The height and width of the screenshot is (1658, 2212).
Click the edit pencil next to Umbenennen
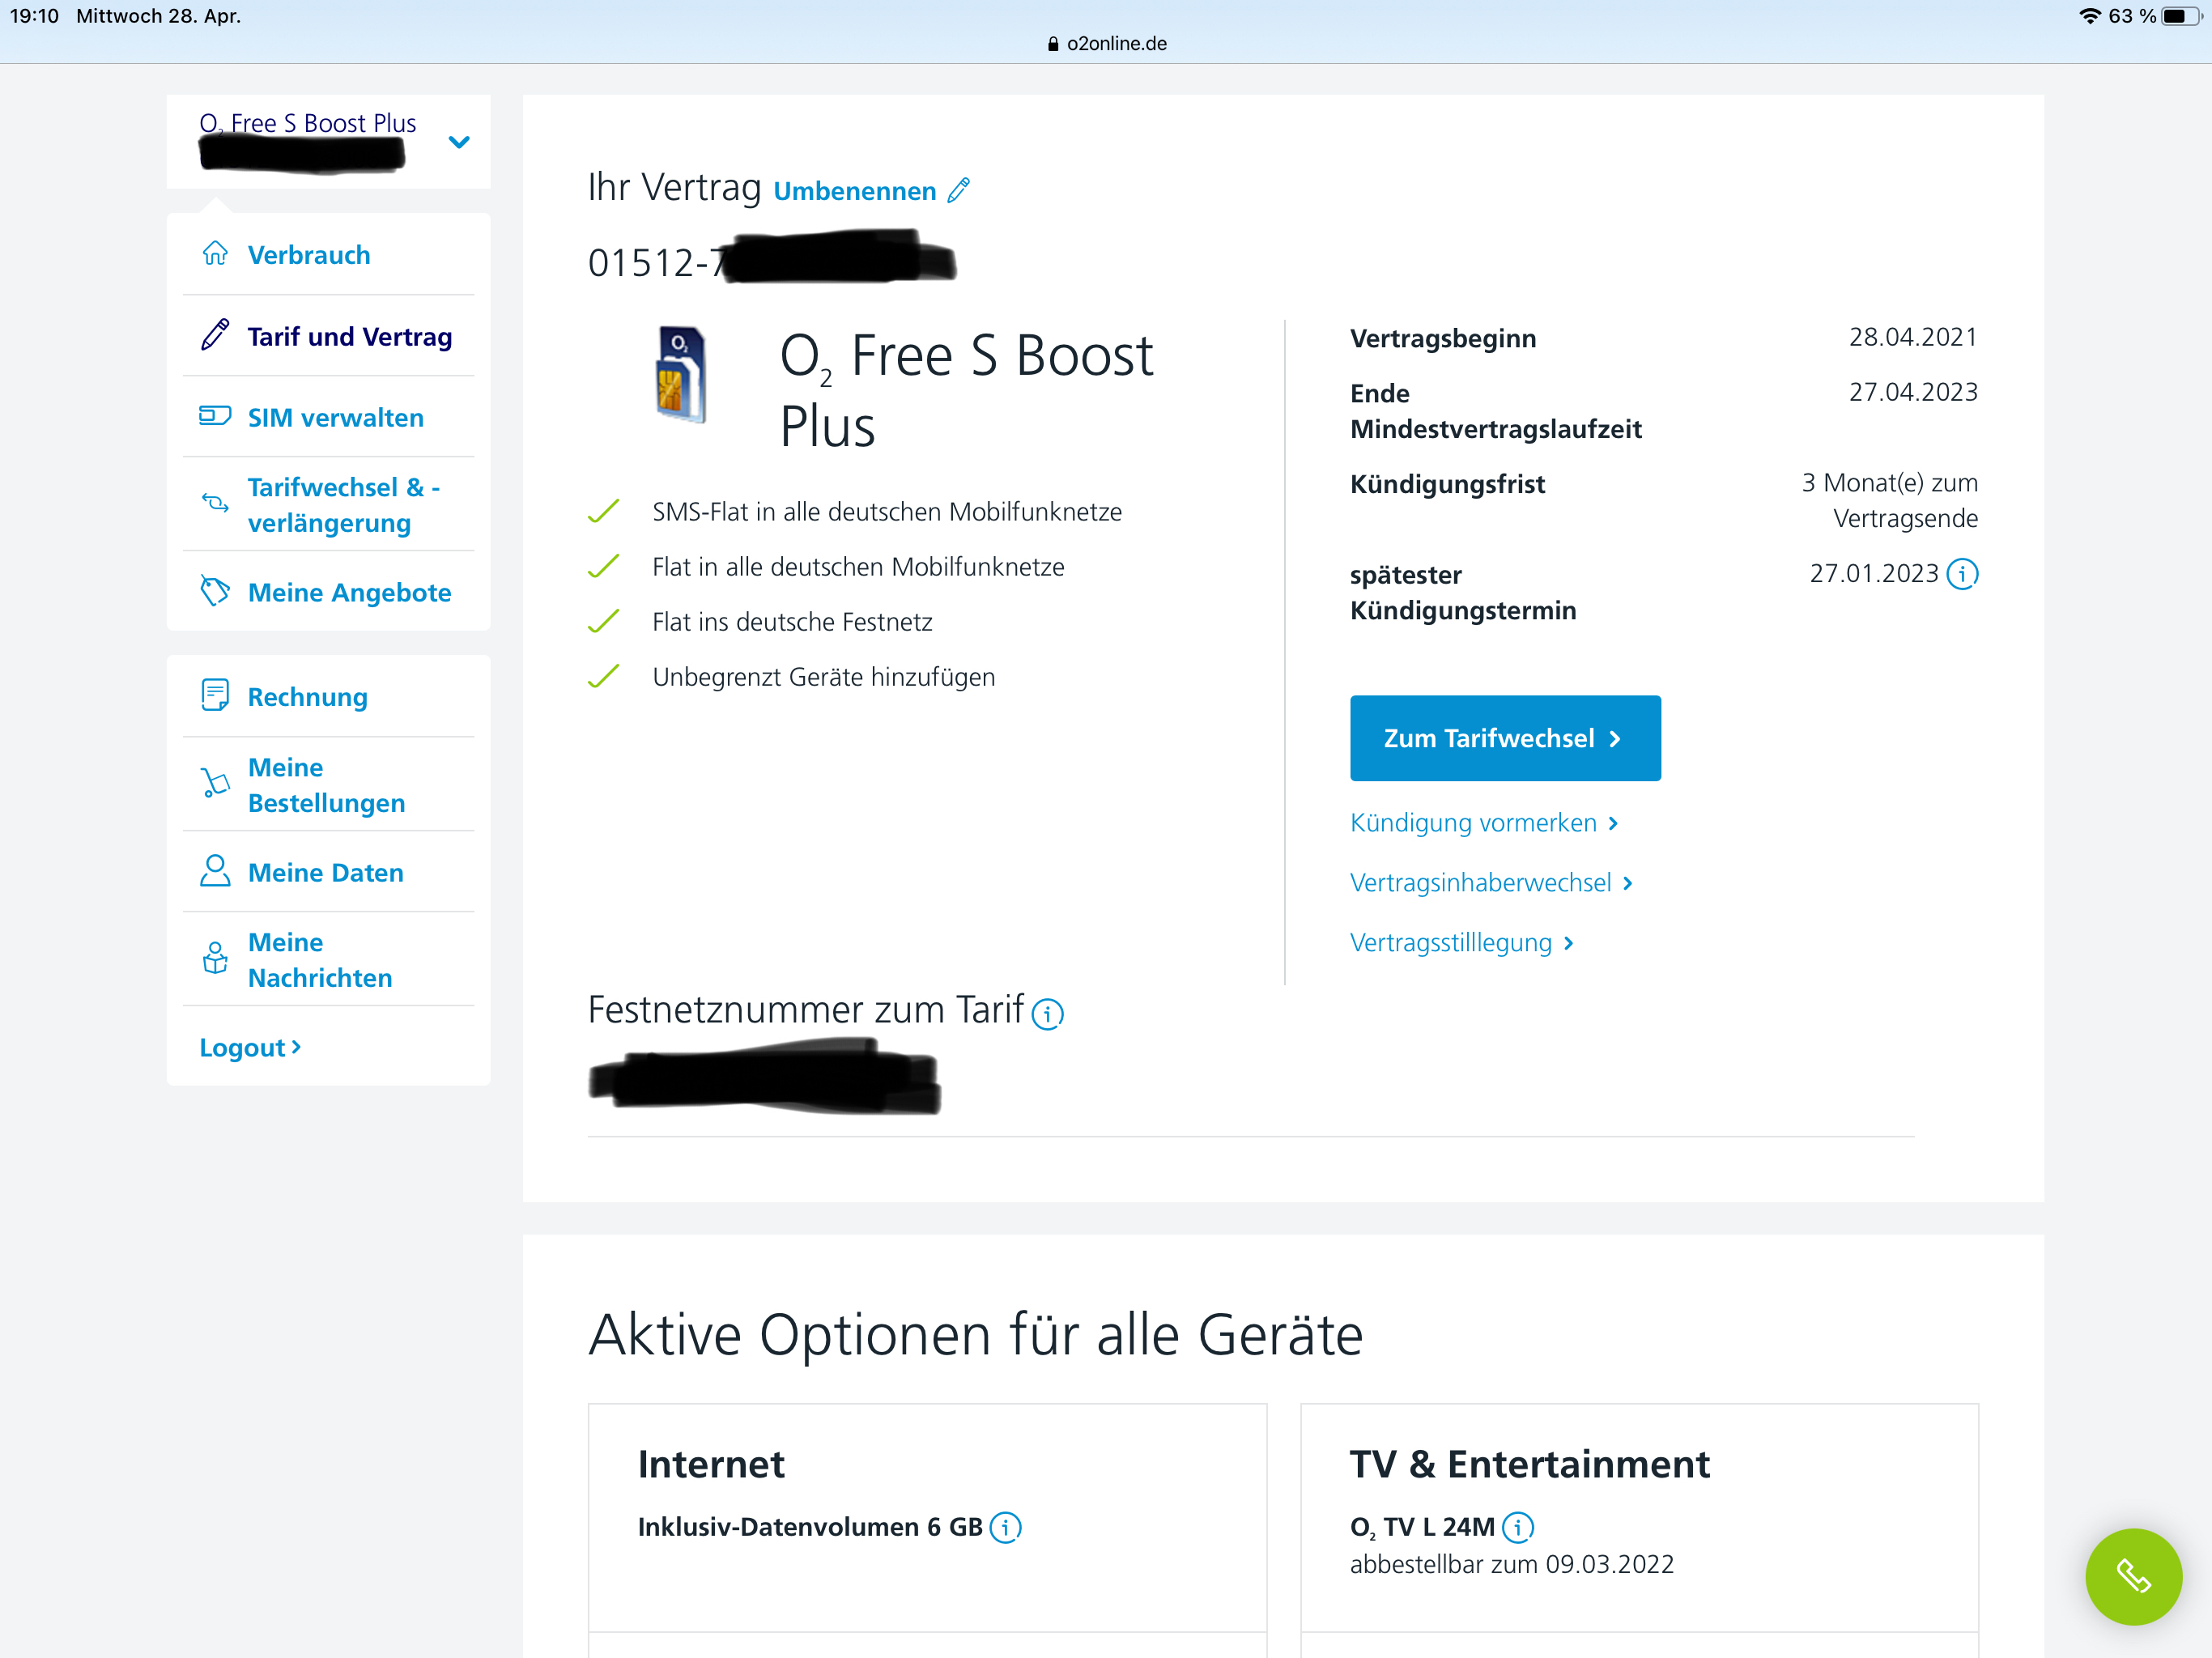pyautogui.click(x=959, y=190)
